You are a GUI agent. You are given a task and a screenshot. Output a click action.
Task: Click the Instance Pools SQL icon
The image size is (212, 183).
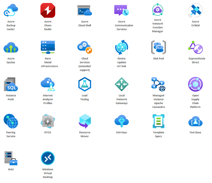[x=11, y=84]
